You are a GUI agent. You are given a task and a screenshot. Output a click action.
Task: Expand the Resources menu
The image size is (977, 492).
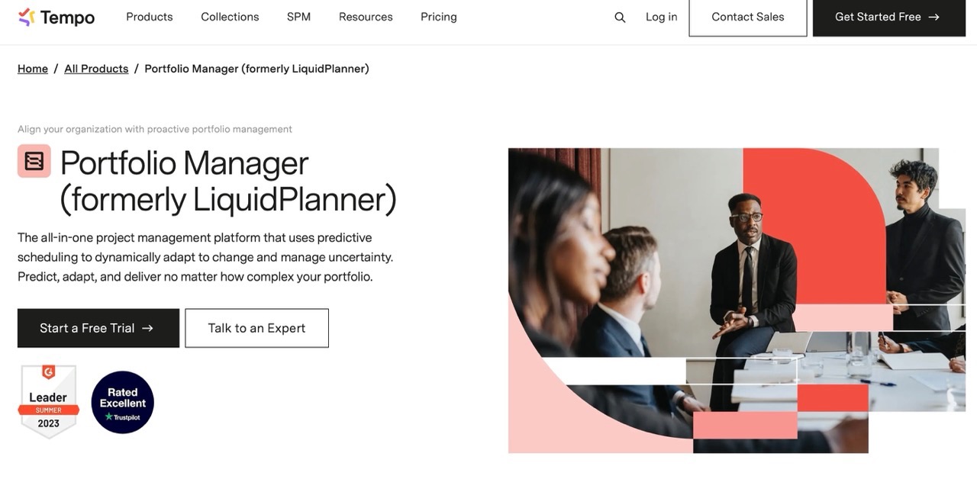(x=366, y=16)
